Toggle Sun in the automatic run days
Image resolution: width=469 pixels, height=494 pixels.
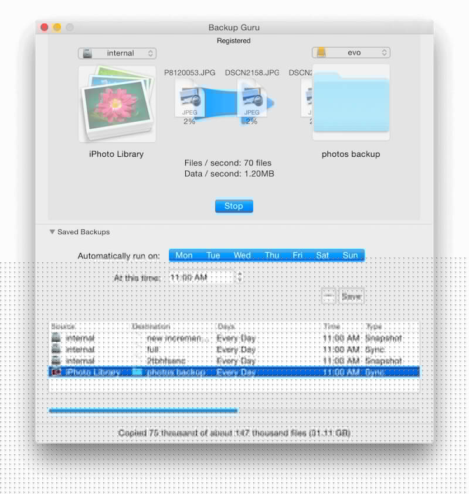351,255
